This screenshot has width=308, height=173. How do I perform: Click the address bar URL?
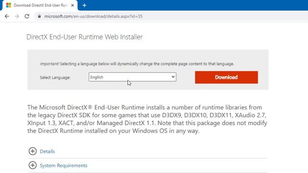(x=93, y=16)
